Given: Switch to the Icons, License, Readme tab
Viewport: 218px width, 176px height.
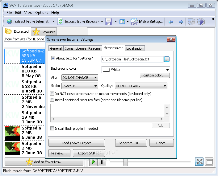Looking at the screenshot, I should (x=83, y=48).
